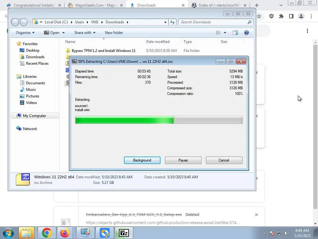
Task: Open Favorites in navigation pane
Action: (30, 44)
